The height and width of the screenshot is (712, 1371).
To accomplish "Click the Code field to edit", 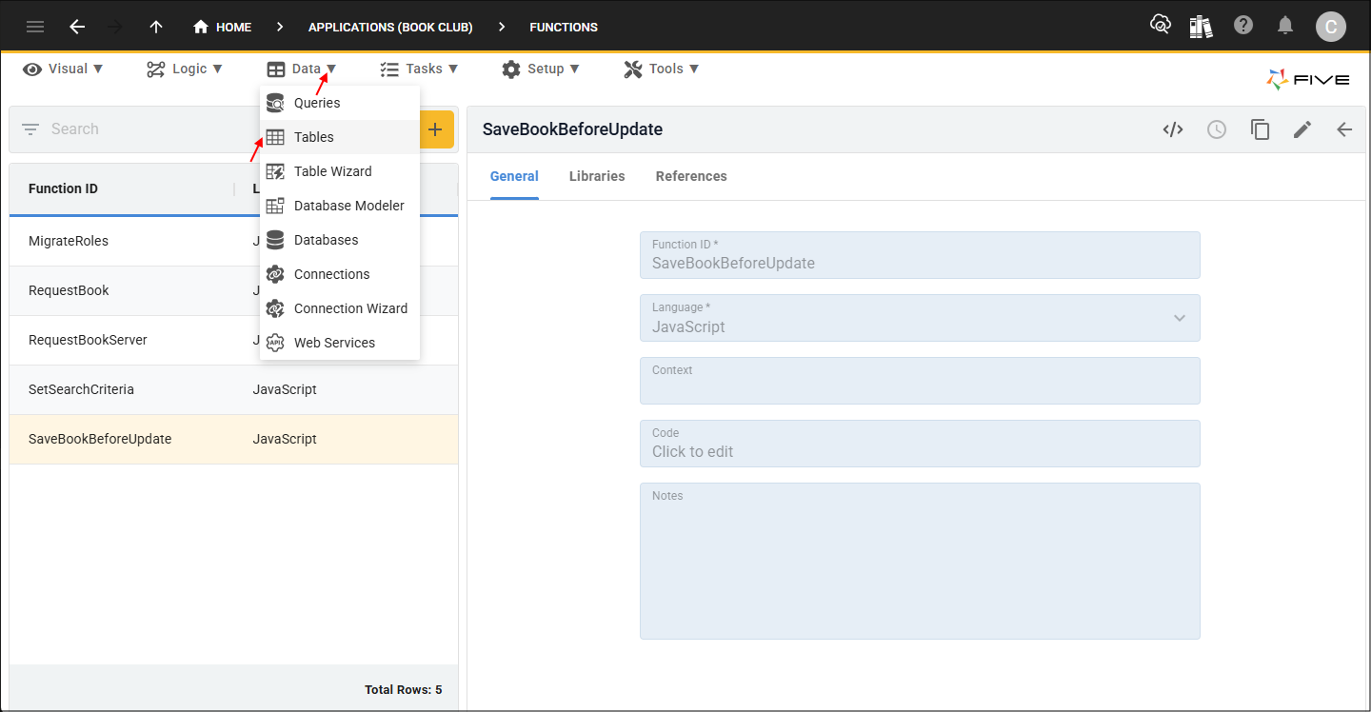I will 920,444.
